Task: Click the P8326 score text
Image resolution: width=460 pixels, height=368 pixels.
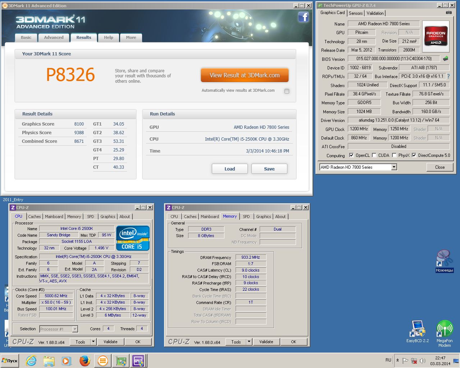Action: pos(70,75)
